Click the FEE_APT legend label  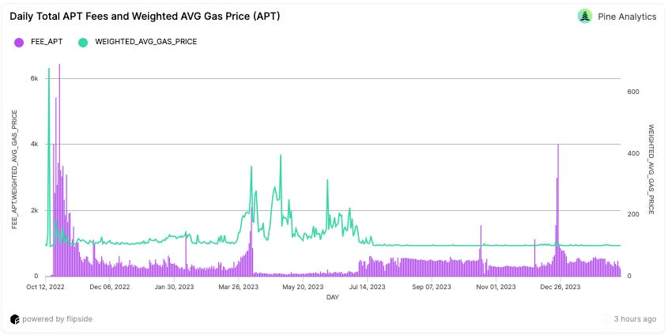point(47,42)
